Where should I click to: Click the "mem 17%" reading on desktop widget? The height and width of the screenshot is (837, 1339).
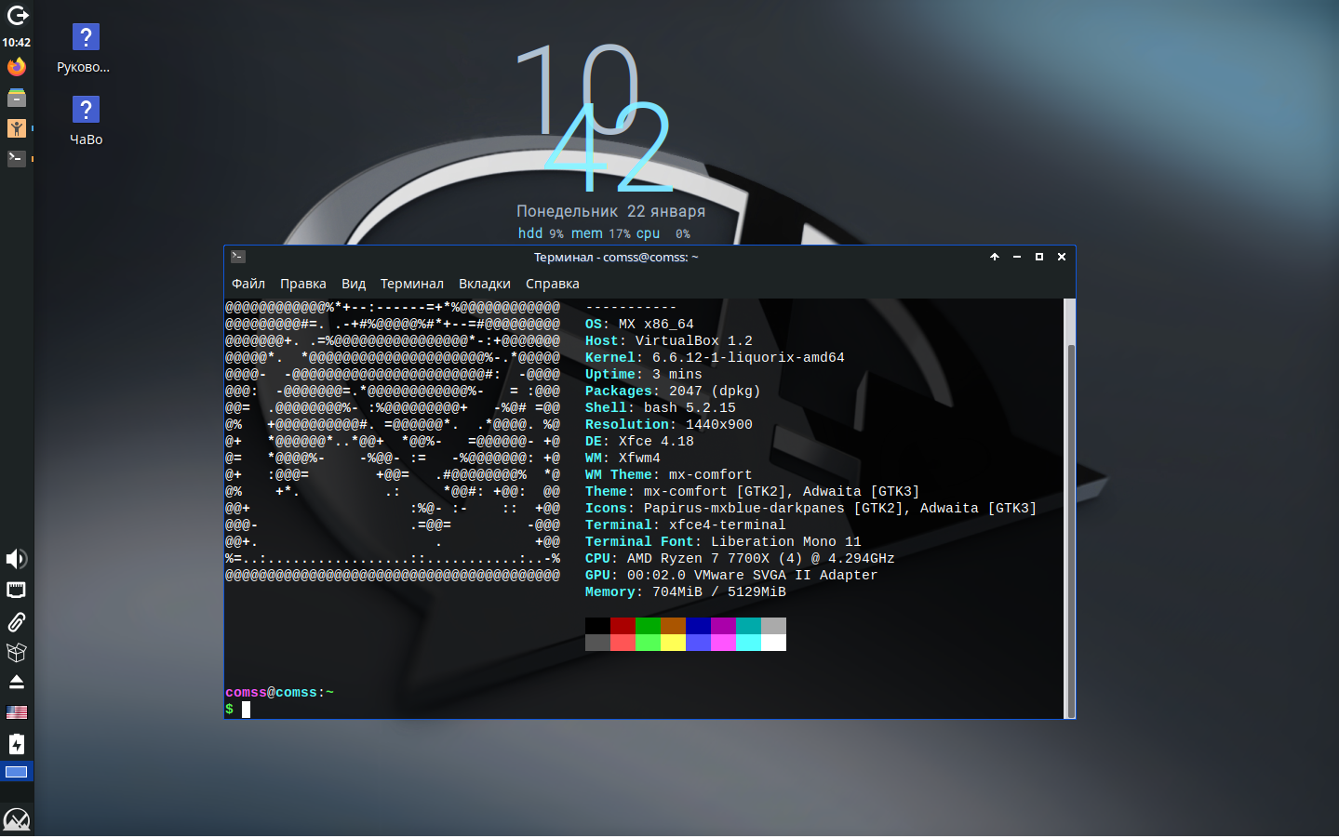click(x=601, y=233)
